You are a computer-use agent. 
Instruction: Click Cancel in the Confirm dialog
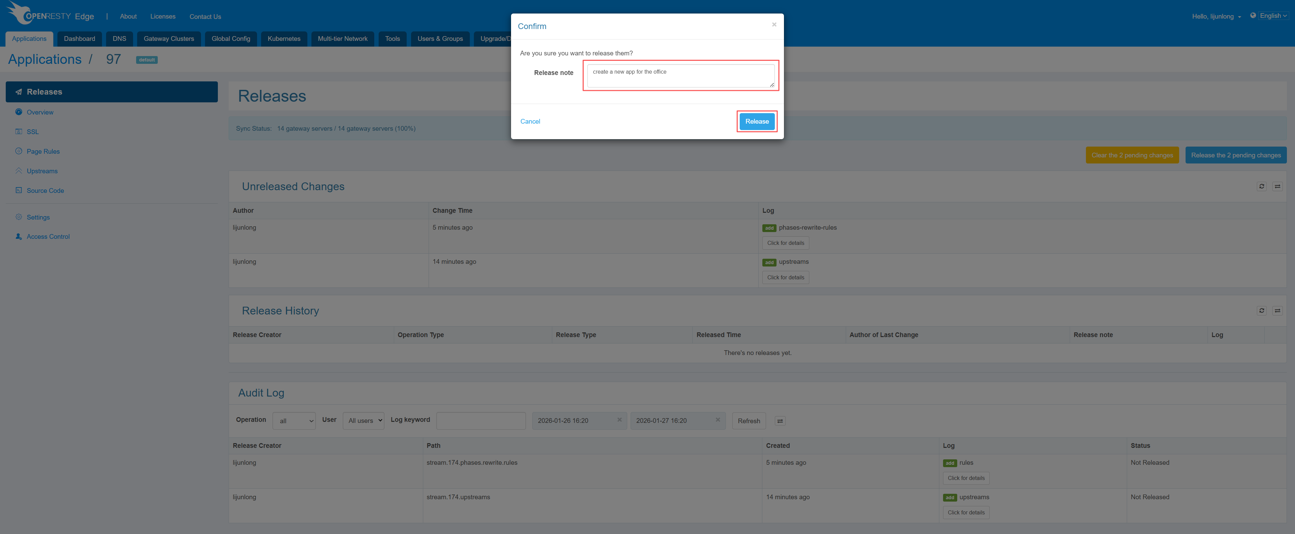[530, 121]
